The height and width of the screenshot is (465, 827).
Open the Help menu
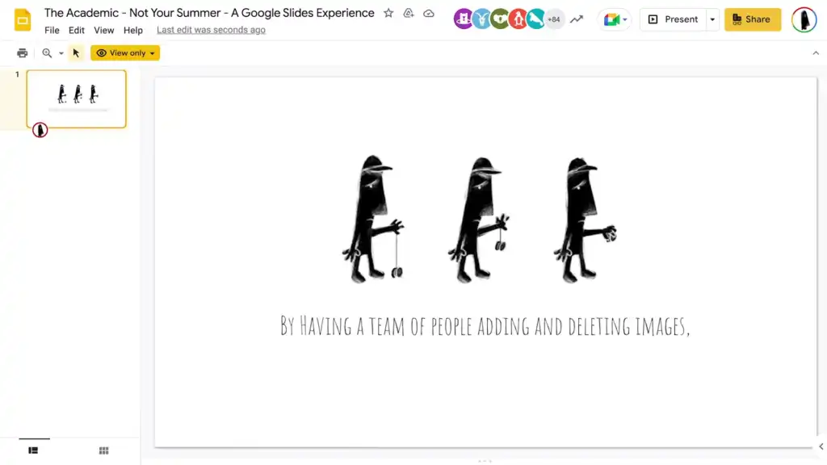pyautogui.click(x=133, y=30)
